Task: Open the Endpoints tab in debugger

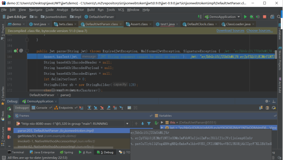Action: tap(66, 108)
